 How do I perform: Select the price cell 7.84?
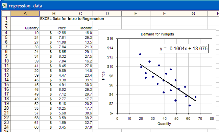54,47
